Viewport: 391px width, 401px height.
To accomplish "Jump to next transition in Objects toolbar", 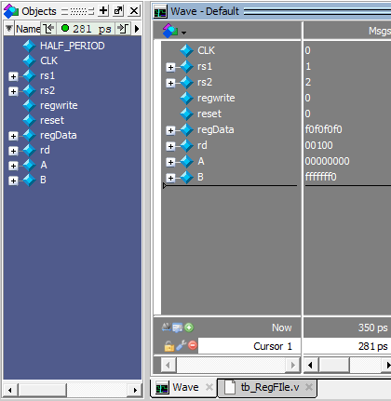I will tap(123, 29).
